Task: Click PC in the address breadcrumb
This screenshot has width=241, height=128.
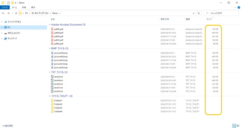Action: (x=27, y=13)
